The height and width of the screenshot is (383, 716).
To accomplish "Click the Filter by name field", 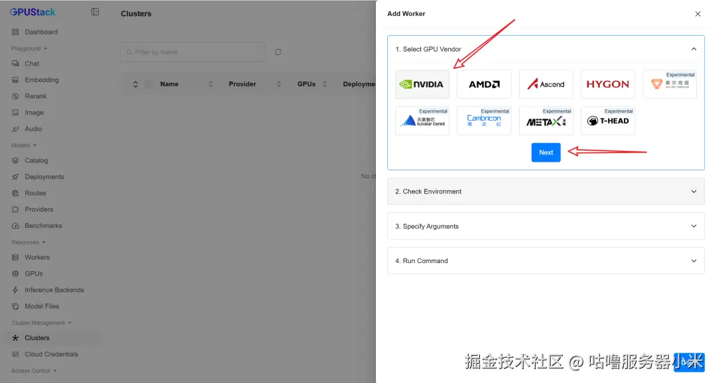I will (x=192, y=52).
